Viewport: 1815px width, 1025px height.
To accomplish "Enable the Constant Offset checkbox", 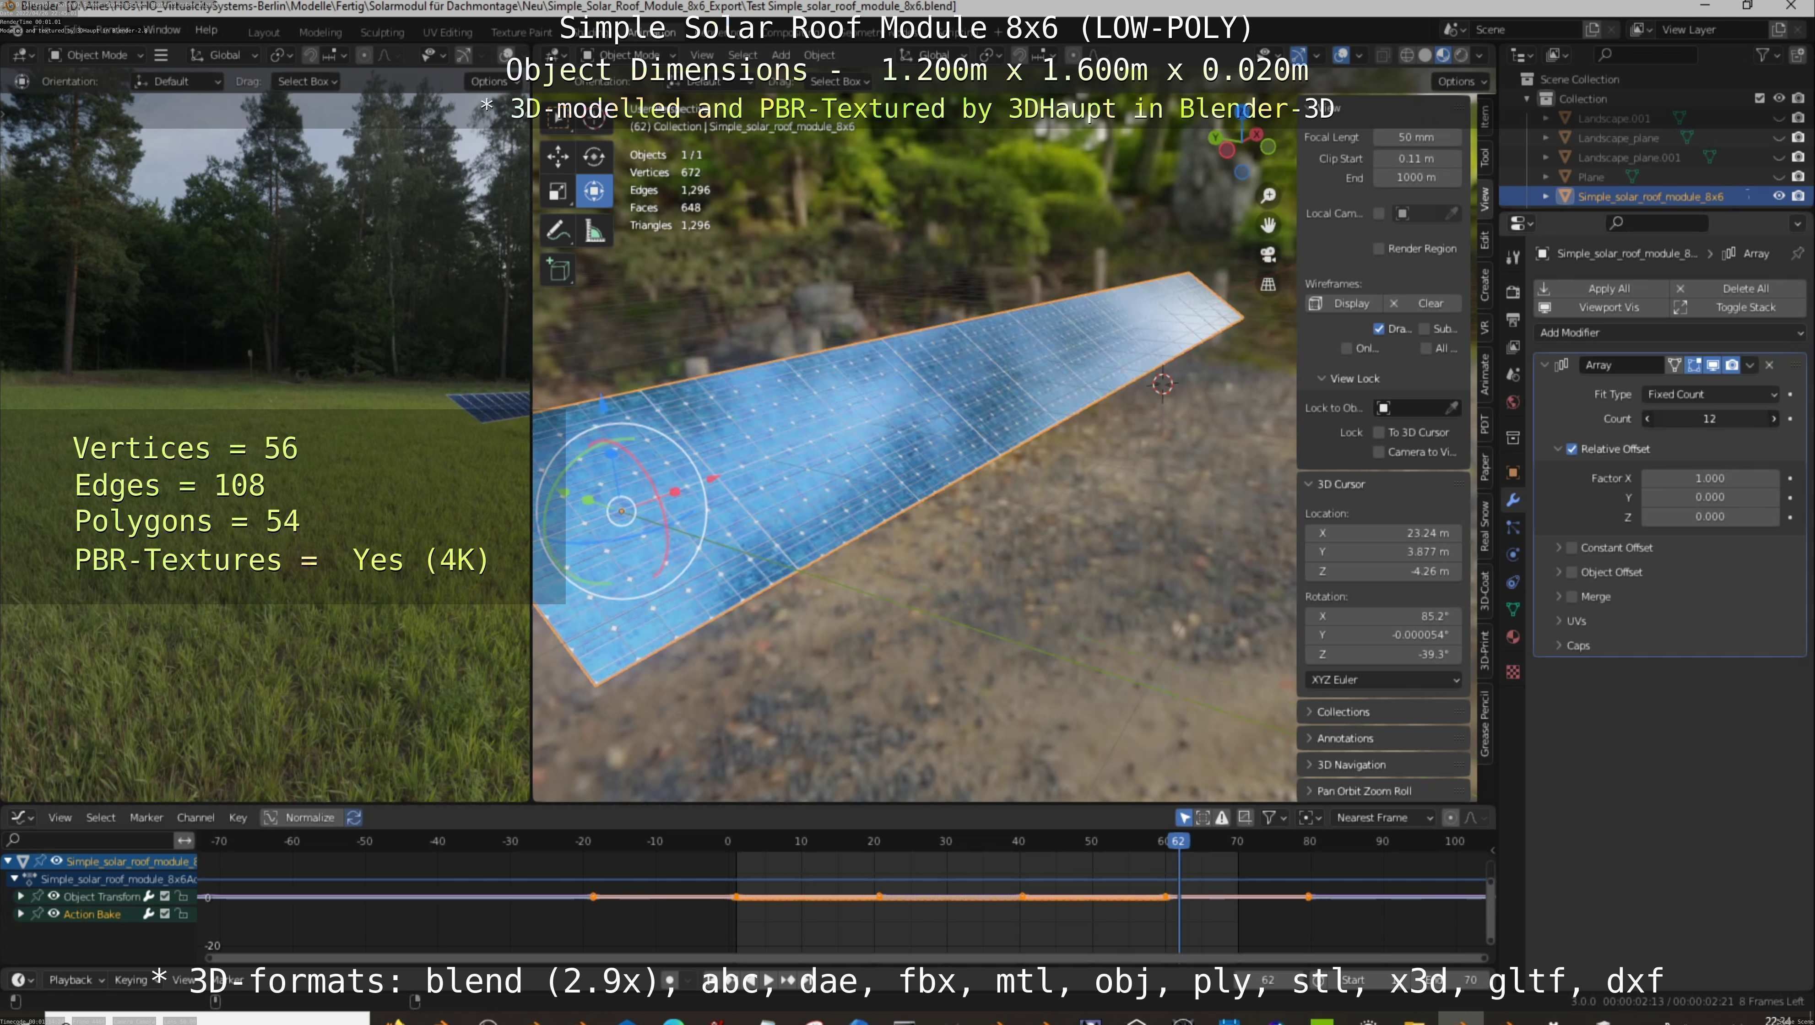I will 1571,548.
